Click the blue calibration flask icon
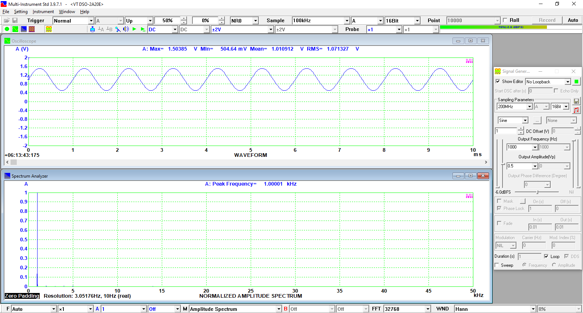Viewport: 583px width, 313px height. [93, 29]
